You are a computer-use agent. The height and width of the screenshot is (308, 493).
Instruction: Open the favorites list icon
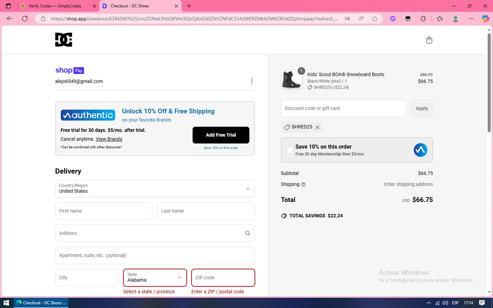[440, 19]
